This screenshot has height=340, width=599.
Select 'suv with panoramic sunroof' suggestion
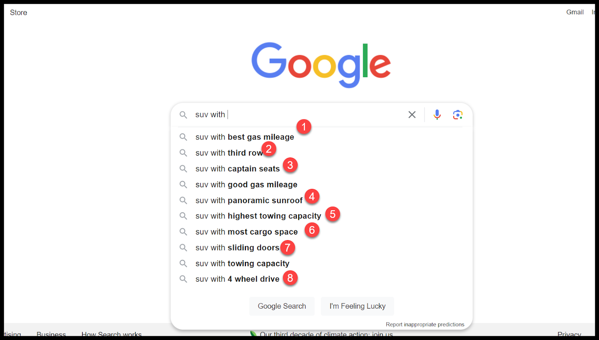point(249,200)
